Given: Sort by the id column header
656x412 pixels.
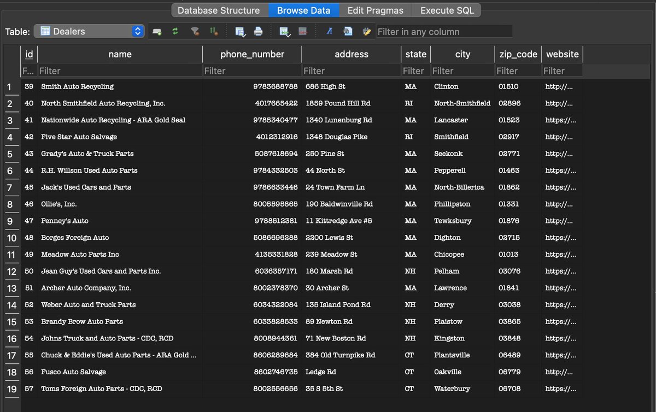Looking at the screenshot, I should (x=29, y=54).
